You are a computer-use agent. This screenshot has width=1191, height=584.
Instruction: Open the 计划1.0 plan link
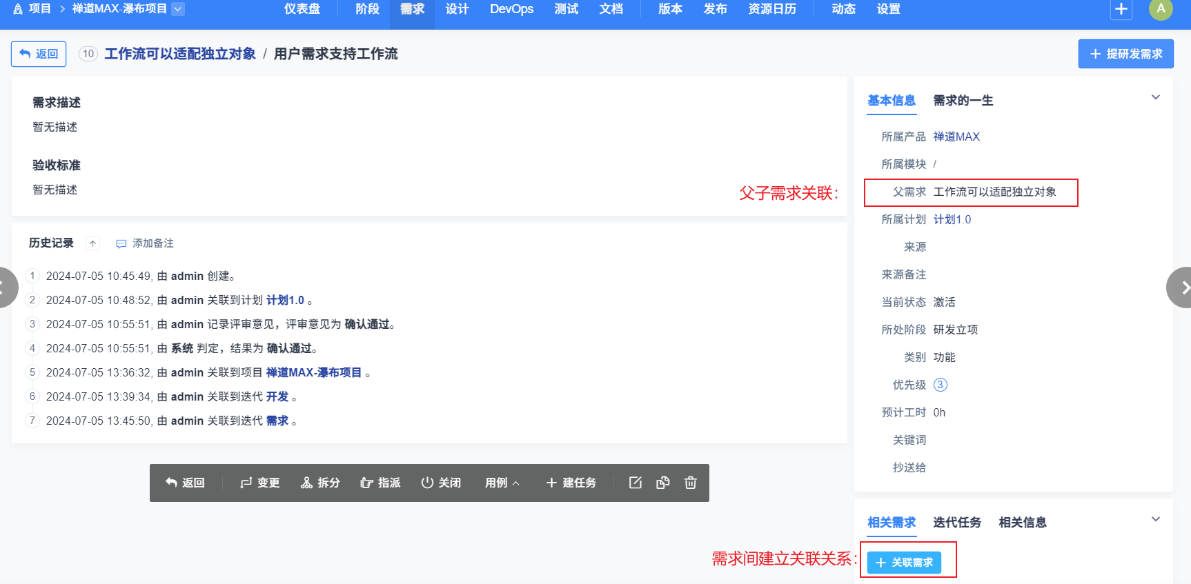coord(952,219)
